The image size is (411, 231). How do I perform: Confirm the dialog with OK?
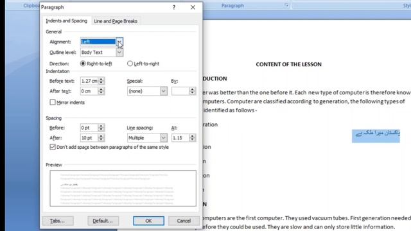click(x=148, y=221)
